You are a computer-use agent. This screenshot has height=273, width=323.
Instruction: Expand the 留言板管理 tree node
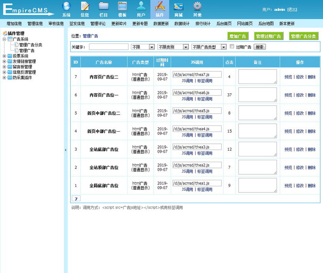click(4, 67)
